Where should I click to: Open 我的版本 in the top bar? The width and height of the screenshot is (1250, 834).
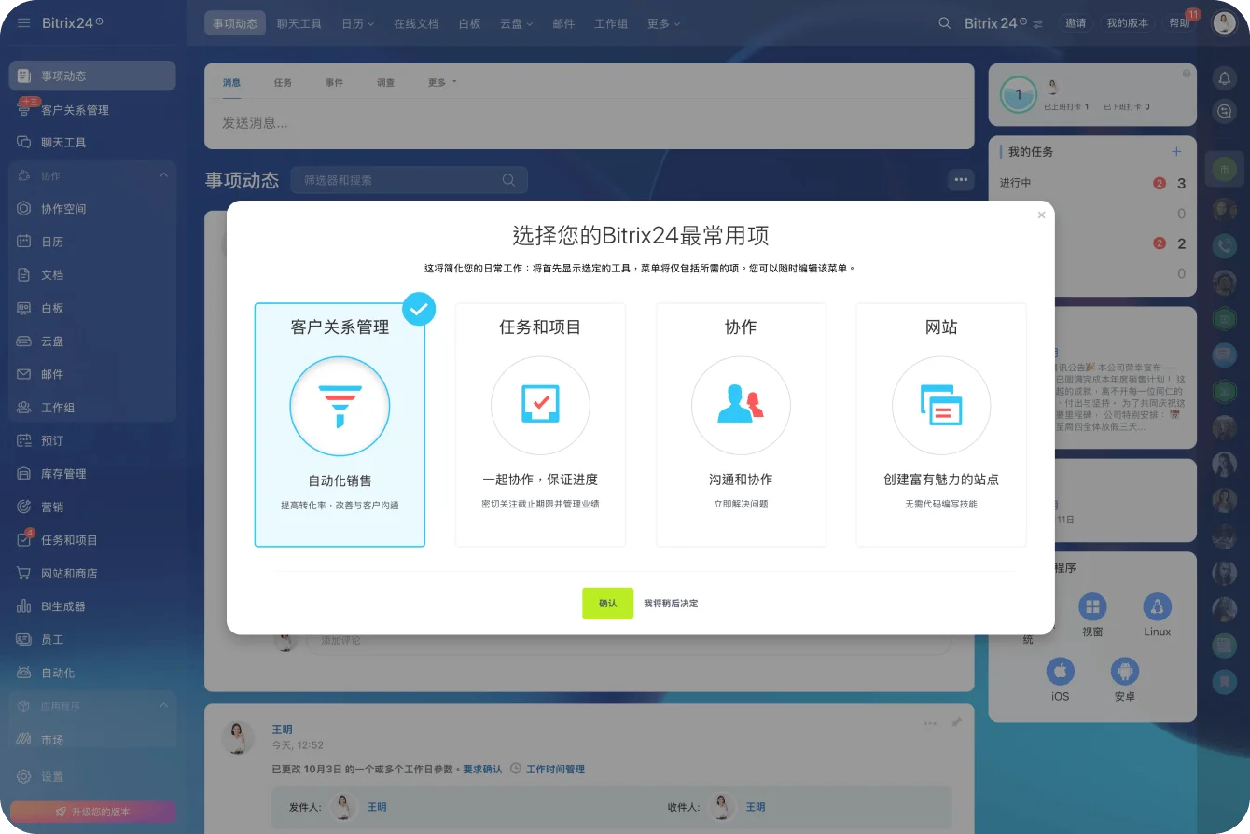click(x=1128, y=23)
